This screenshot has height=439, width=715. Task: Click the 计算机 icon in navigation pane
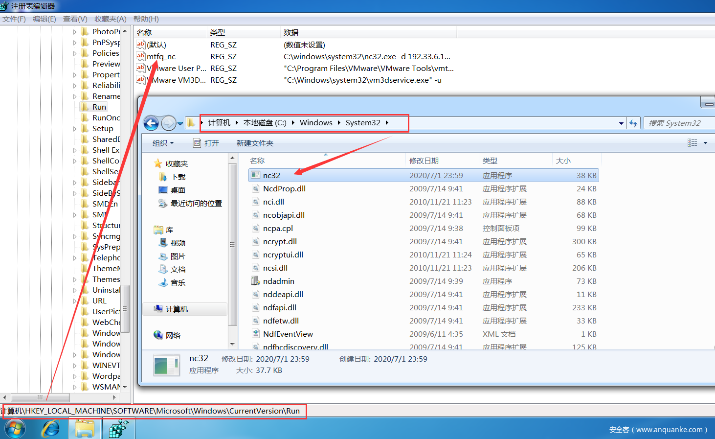pyautogui.click(x=158, y=309)
